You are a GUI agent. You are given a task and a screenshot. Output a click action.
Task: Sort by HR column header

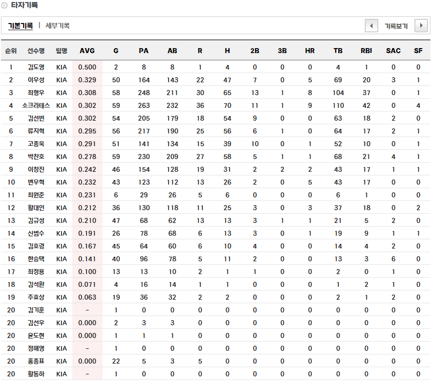point(310,51)
